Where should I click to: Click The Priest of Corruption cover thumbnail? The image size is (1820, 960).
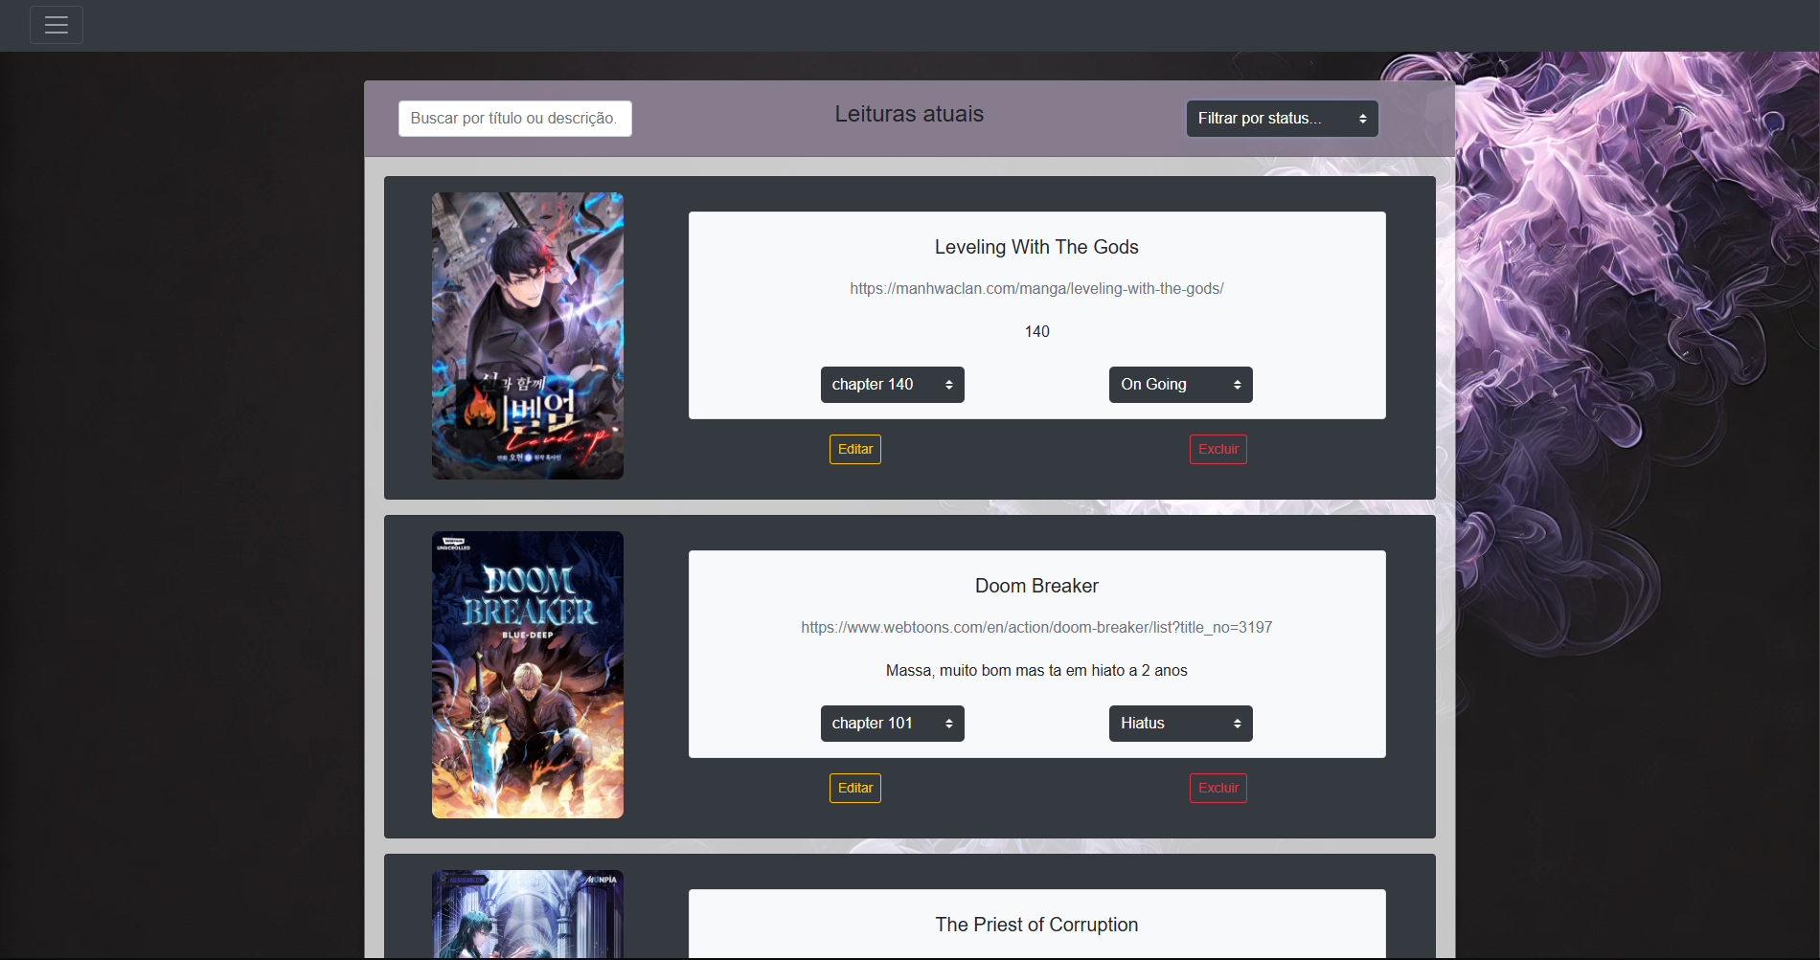pos(527,914)
